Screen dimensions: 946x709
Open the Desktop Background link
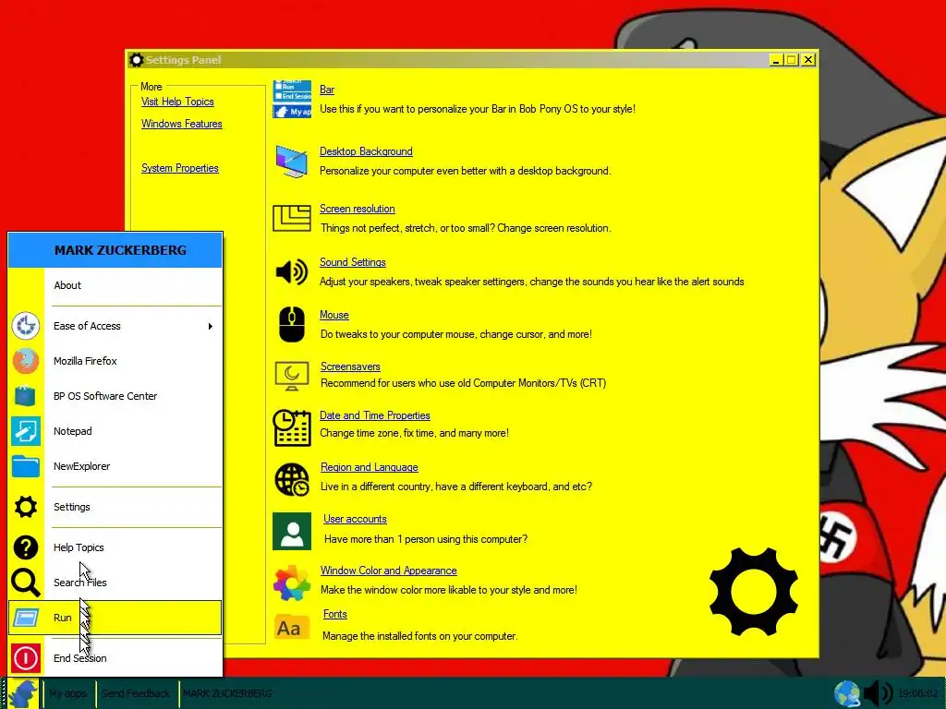coord(366,151)
